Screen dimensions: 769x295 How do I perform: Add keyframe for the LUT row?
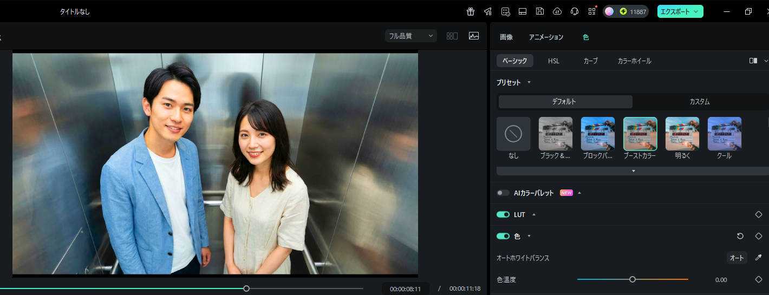[758, 214]
